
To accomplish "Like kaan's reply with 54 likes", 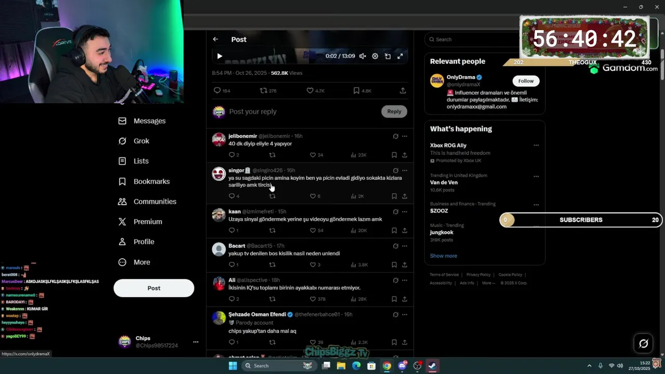I will (x=316, y=230).
